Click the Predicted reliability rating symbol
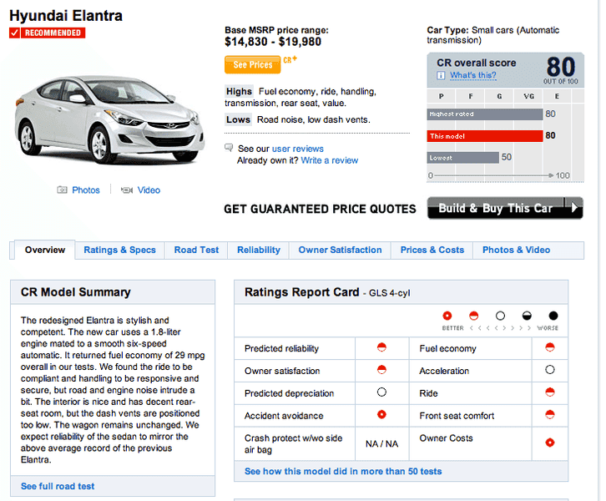This screenshot has height=501, width=606. tap(381, 347)
